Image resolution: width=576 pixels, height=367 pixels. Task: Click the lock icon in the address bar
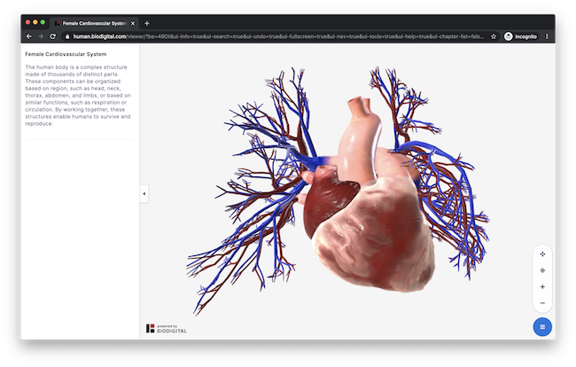66,36
